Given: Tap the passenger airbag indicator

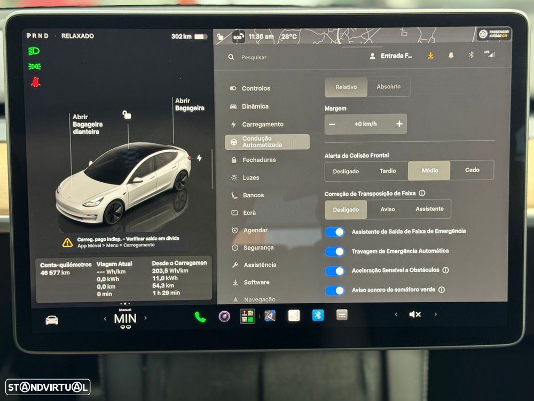Looking at the screenshot, I should (x=494, y=34).
